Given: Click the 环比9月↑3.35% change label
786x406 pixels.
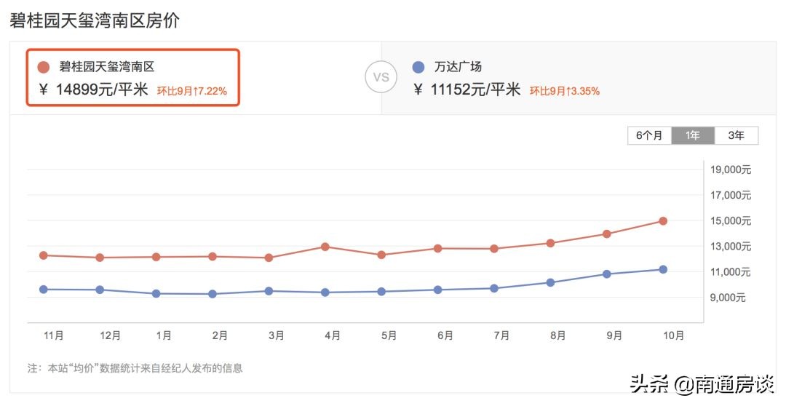Looking at the screenshot, I should pyautogui.click(x=565, y=91).
